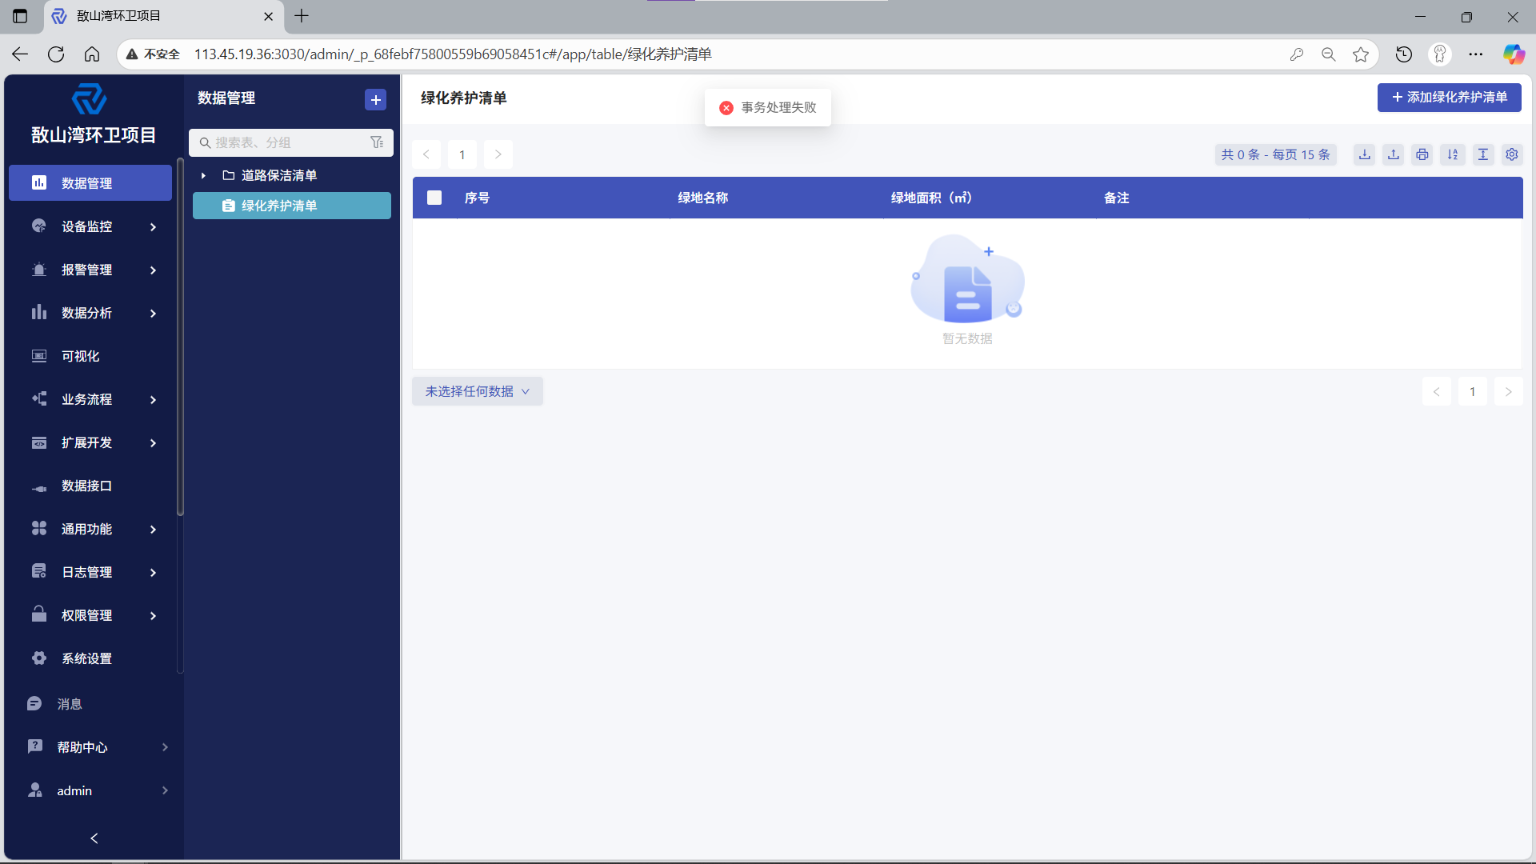Open the 未选择任何数据 dropdown
The height and width of the screenshot is (864, 1536).
pyautogui.click(x=478, y=391)
